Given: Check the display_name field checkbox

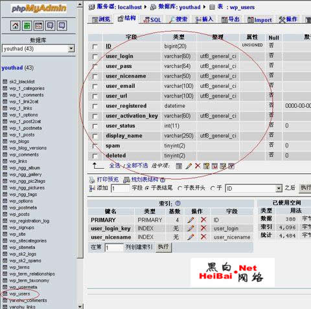Looking at the screenshot, I should pyautogui.click(x=95, y=136).
